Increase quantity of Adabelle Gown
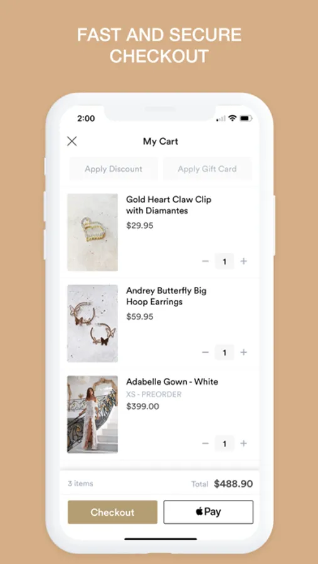The image size is (318, 564). [x=243, y=444]
